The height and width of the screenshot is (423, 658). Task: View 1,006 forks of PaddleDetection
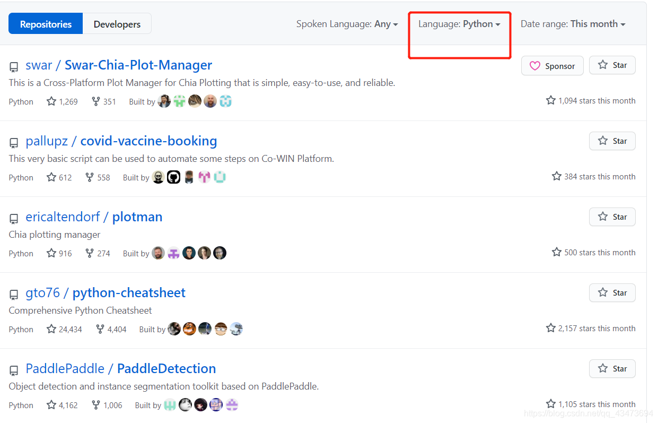(107, 405)
